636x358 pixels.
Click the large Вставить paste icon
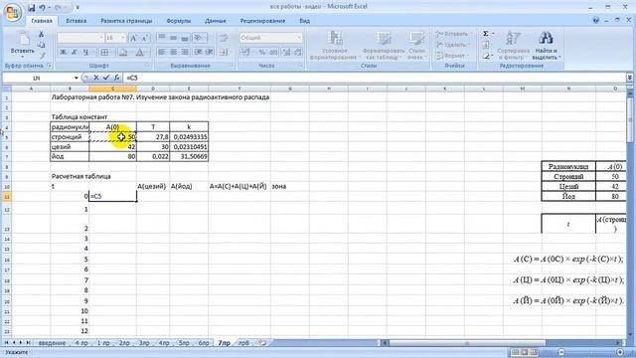[x=23, y=39]
